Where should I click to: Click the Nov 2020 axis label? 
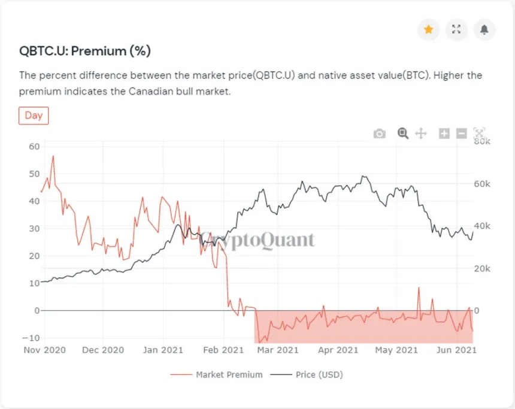(x=44, y=350)
